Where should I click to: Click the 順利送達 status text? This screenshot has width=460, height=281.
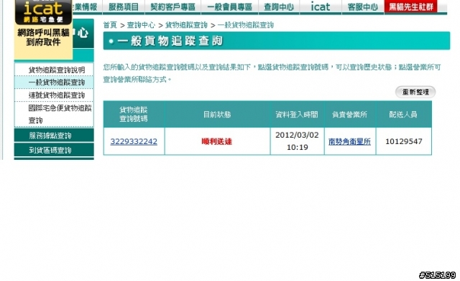coord(217,142)
